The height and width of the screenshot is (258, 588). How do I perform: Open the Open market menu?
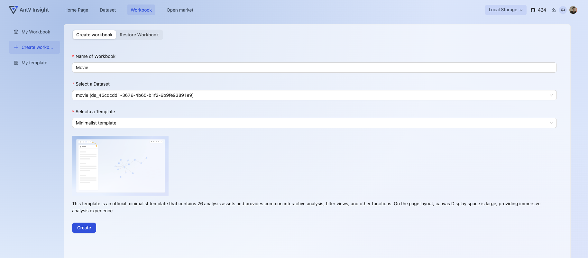tap(180, 10)
